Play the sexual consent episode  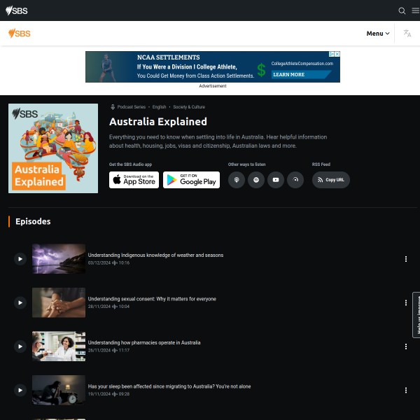20,302
